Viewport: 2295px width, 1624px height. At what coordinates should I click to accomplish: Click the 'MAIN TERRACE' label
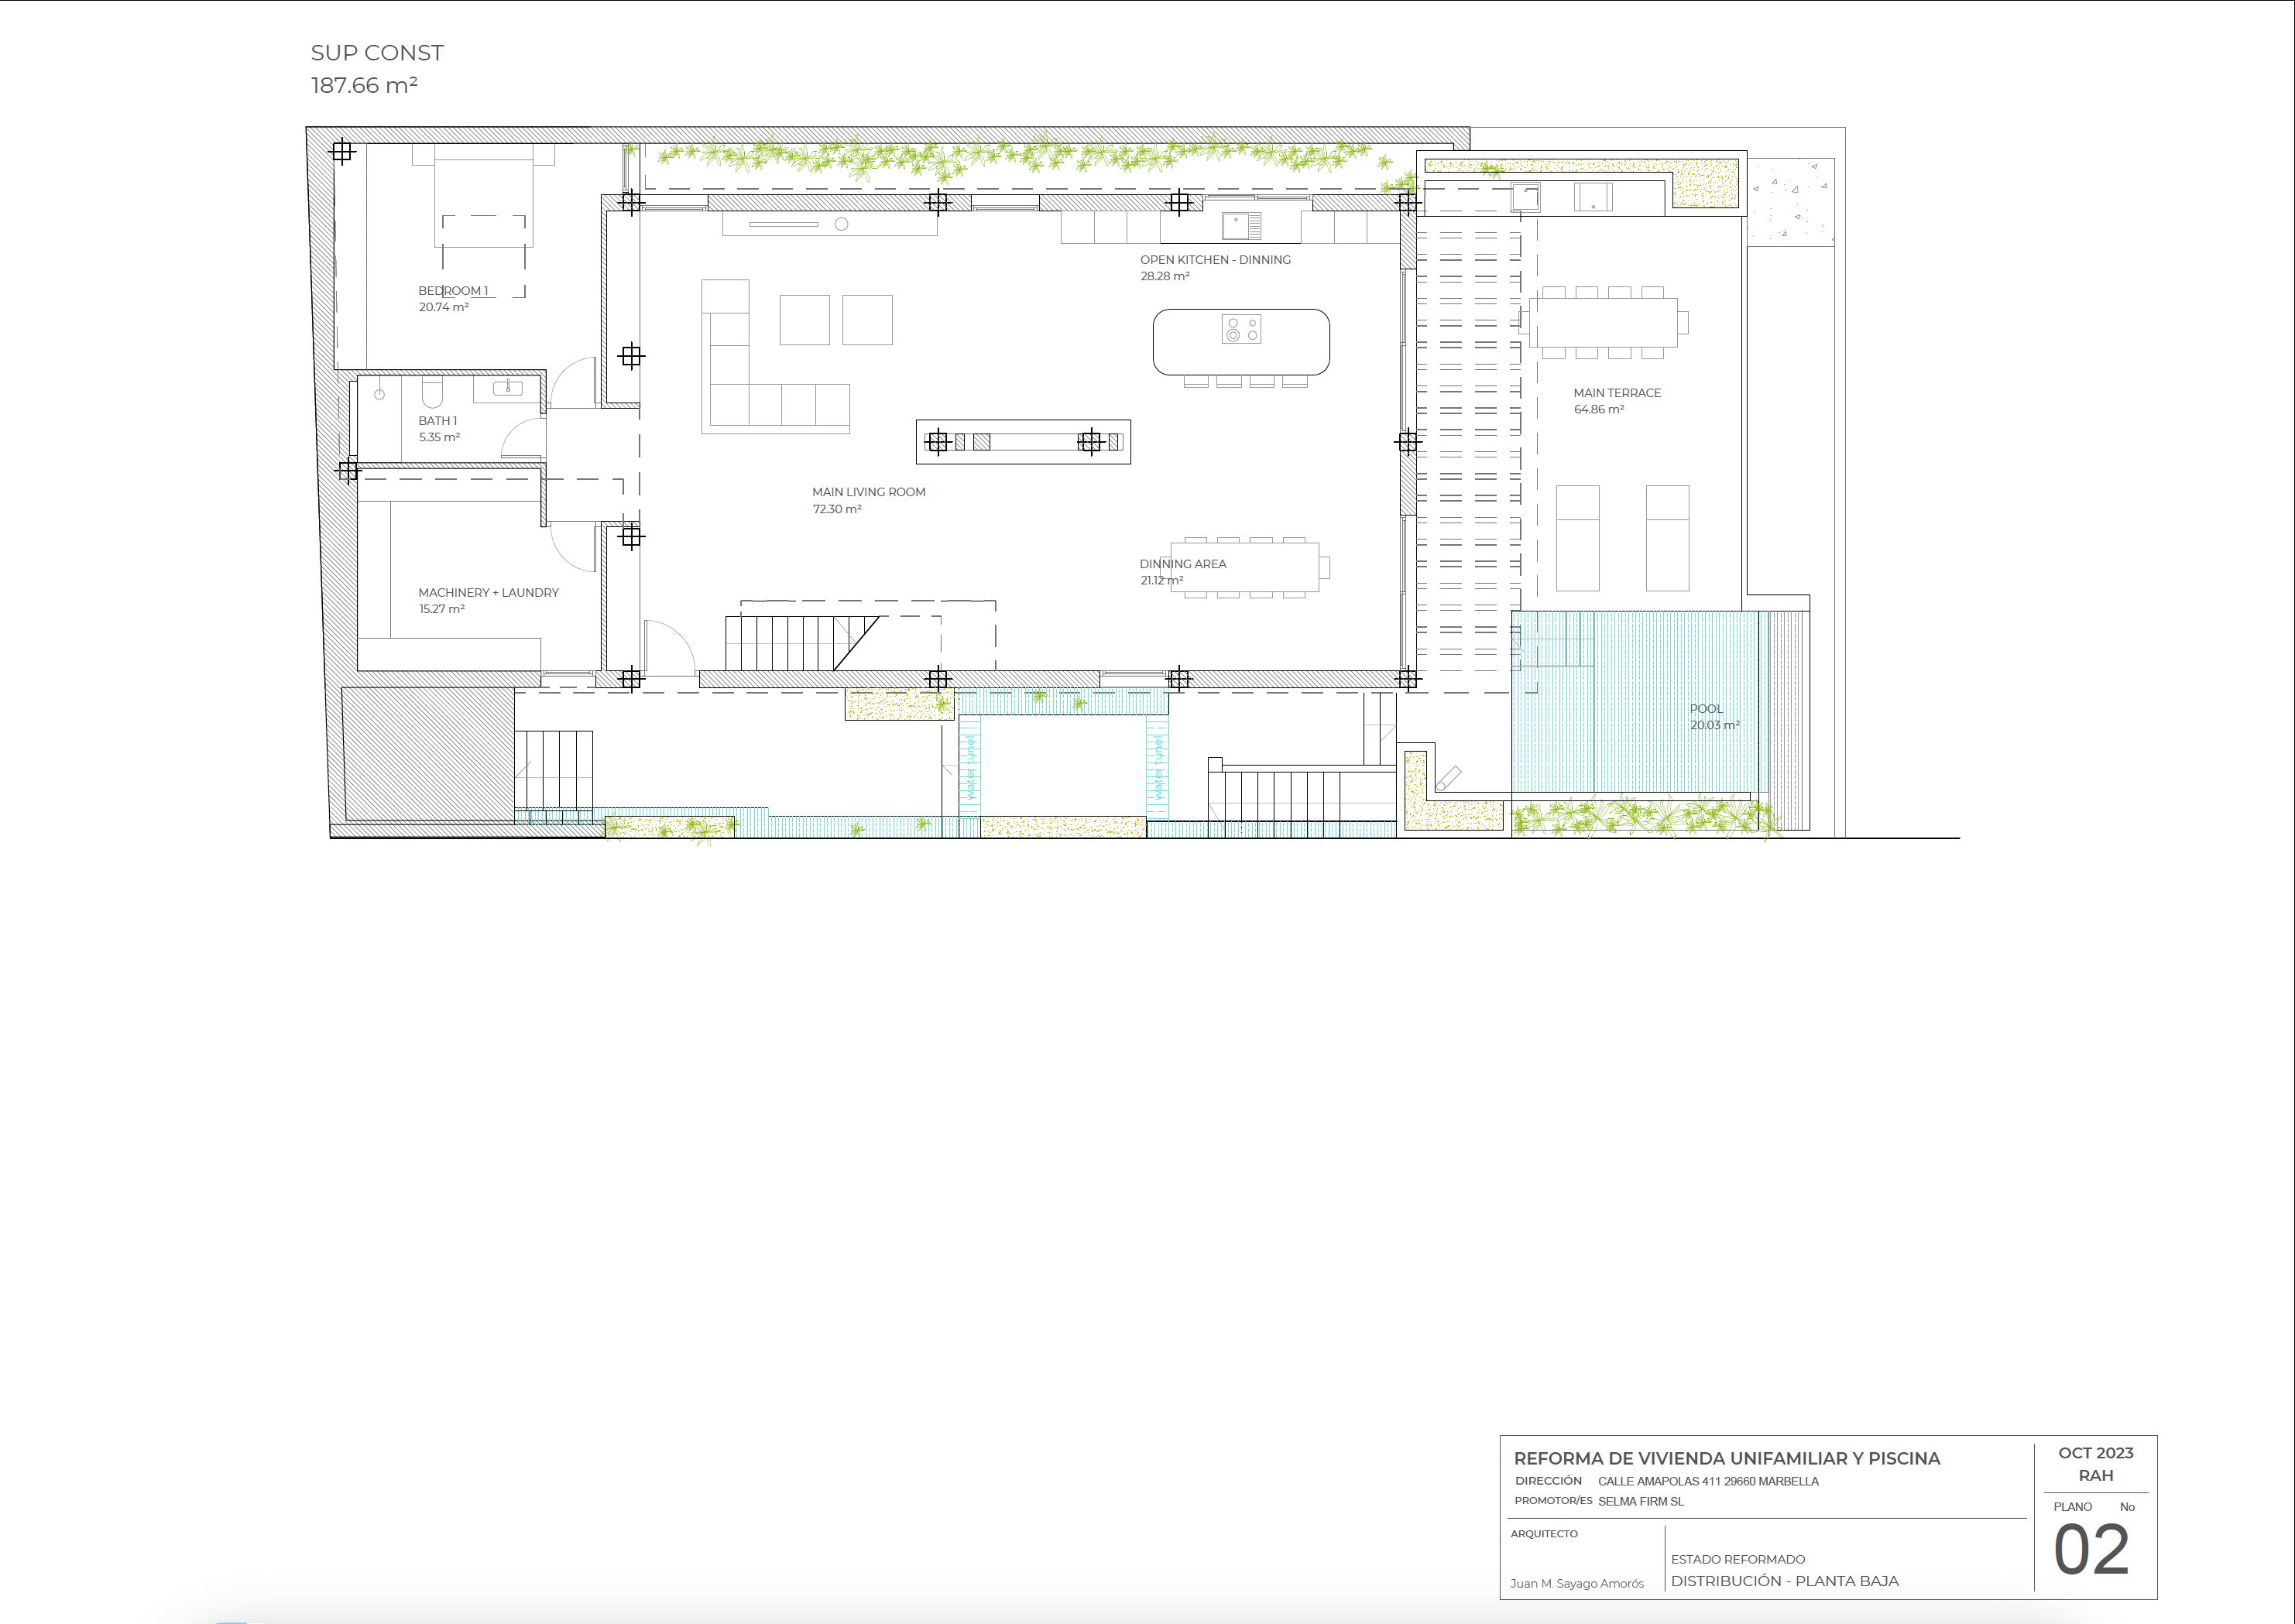click(x=1617, y=393)
